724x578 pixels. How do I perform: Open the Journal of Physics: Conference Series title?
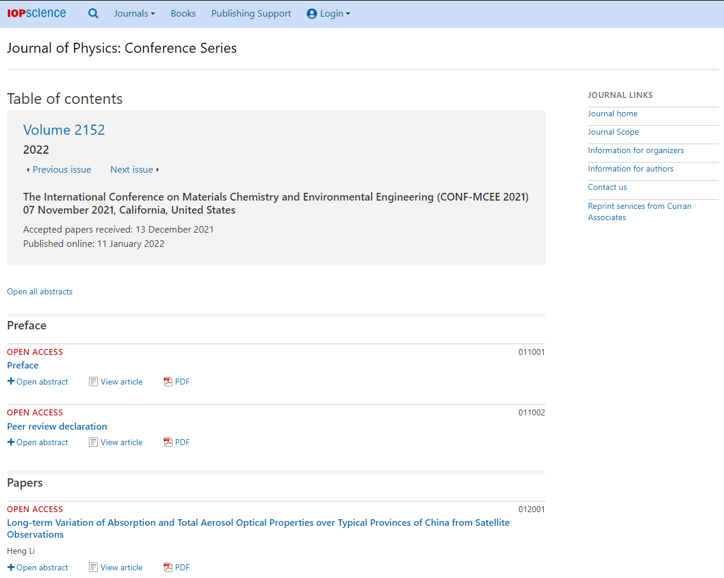122,48
